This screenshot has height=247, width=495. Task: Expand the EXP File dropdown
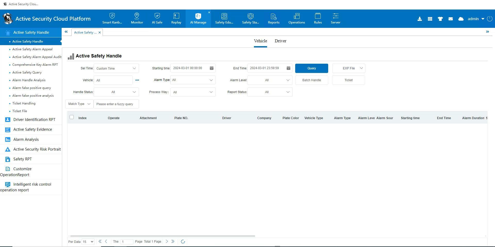349,68
